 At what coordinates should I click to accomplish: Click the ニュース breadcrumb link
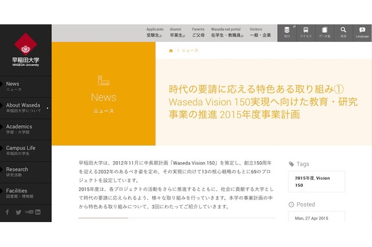point(190,50)
